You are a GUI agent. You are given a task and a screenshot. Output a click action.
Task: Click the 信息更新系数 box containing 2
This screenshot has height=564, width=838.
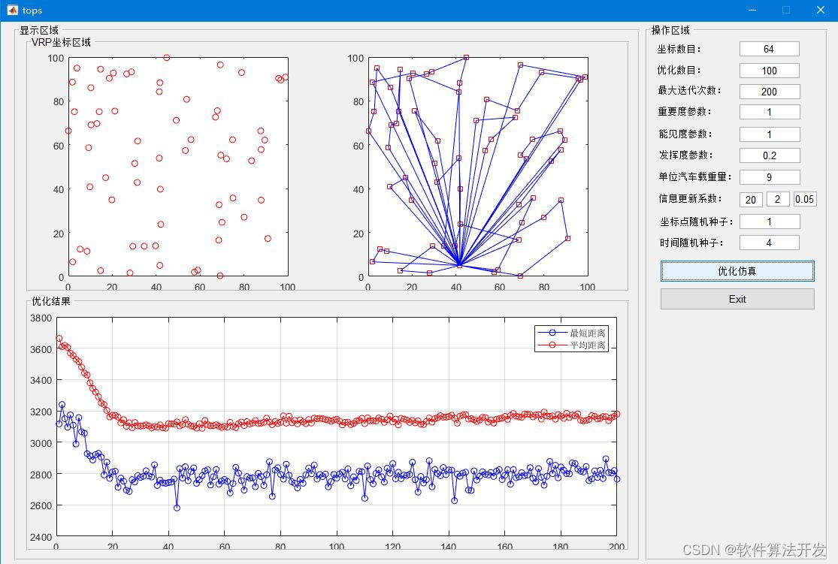(x=778, y=200)
